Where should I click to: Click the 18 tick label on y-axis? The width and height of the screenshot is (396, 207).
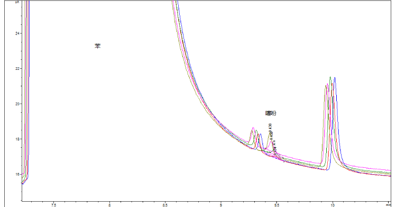tap(17, 139)
